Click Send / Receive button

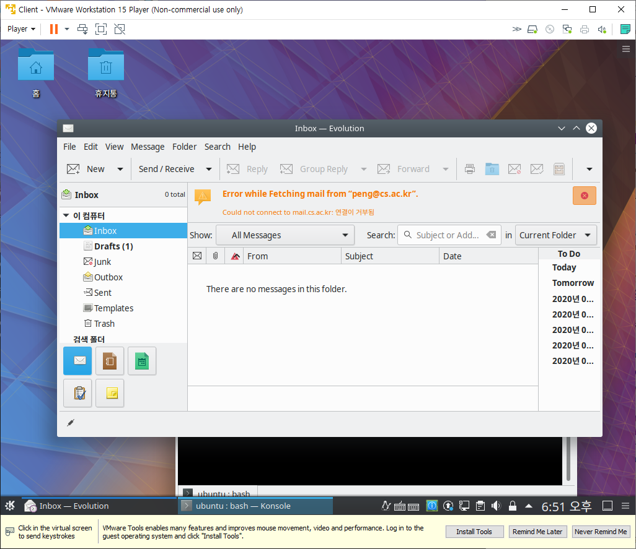(x=166, y=169)
